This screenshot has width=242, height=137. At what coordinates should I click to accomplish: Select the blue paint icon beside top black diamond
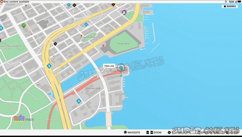tap(69, 5)
